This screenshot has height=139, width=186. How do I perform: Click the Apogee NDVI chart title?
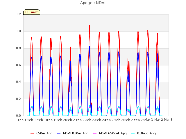click(93, 3)
